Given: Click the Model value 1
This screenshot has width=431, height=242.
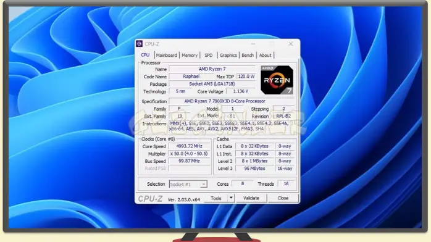Looking at the screenshot, I should click(x=232, y=109).
